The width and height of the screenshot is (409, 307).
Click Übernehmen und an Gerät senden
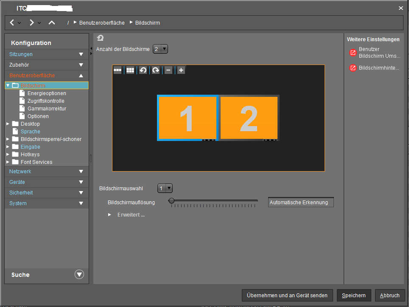[287, 296]
